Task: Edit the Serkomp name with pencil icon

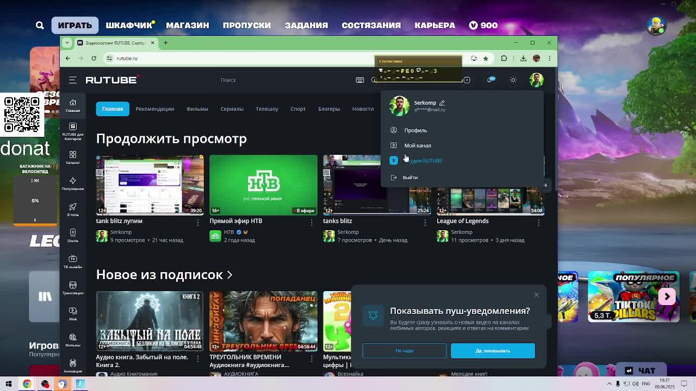Action: click(x=442, y=103)
